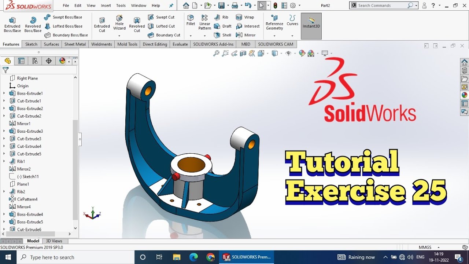Switch to the DisplayManager tab
Viewport: 469px width, 264px height.
[x=62, y=61]
